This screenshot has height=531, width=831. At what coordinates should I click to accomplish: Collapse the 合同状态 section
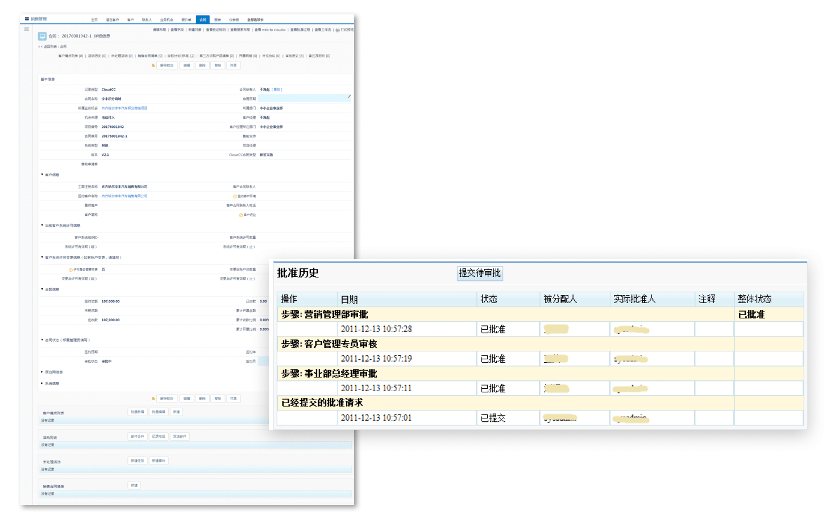click(42, 339)
